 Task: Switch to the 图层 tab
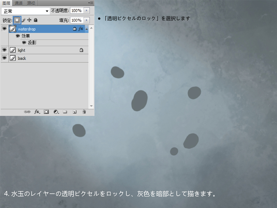point(6,3)
